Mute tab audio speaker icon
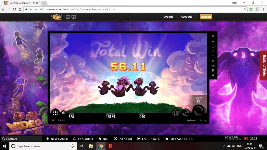The height and width of the screenshot is (150, 267). [34, 3]
